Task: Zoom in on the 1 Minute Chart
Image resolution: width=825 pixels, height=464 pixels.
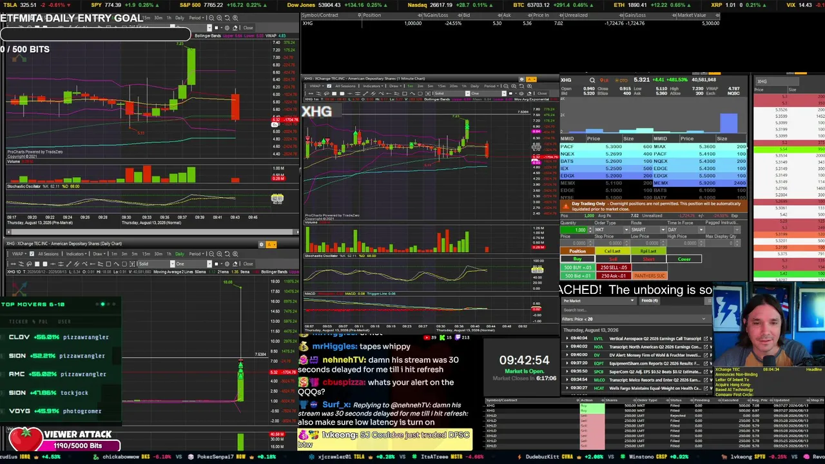Action: [x=514, y=86]
